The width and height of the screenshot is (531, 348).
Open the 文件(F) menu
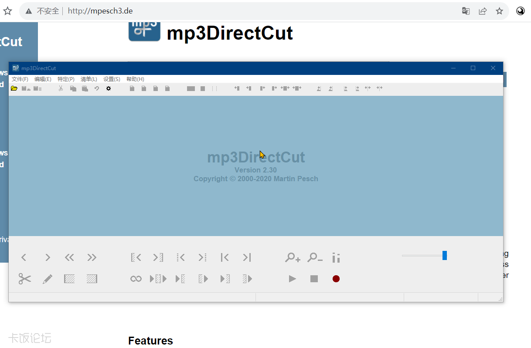click(20, 79)
